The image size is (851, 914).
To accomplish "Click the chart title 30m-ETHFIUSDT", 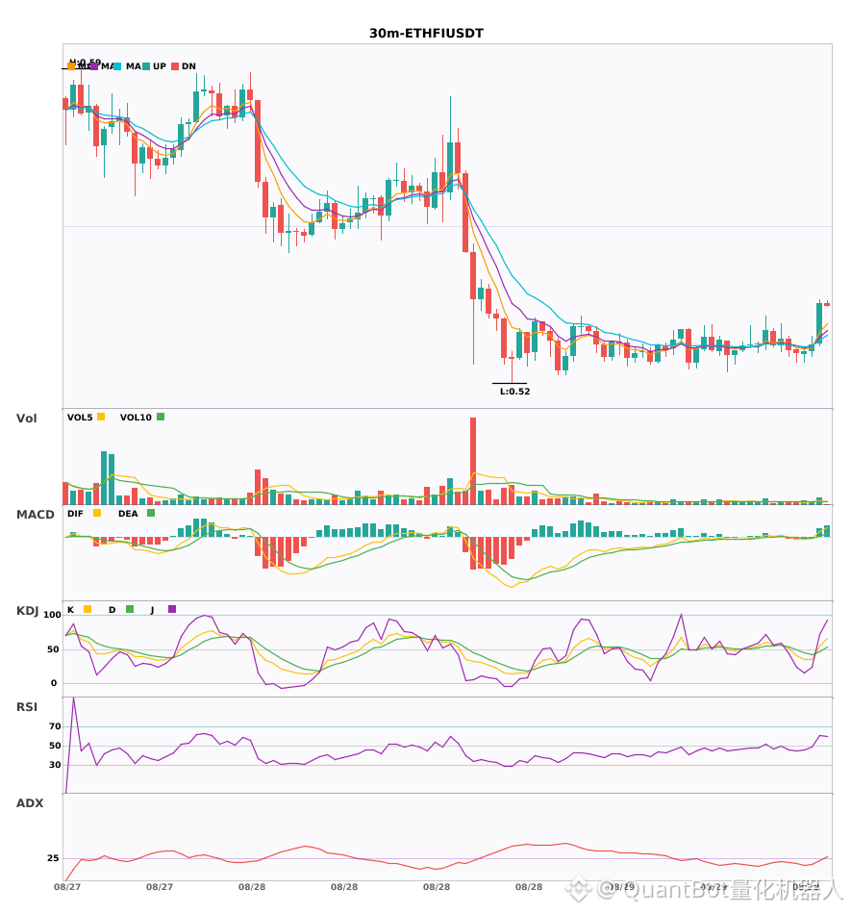I will click(426, 34).
